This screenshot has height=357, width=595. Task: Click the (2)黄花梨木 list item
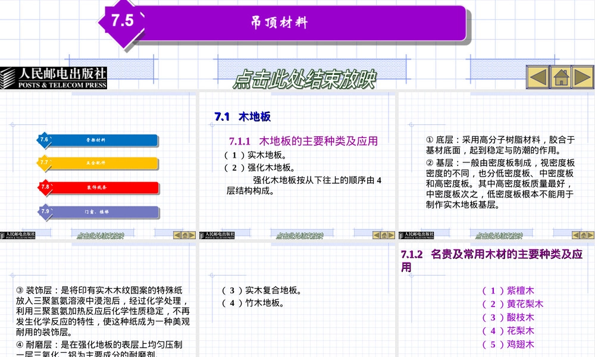[x=513, y=304]
